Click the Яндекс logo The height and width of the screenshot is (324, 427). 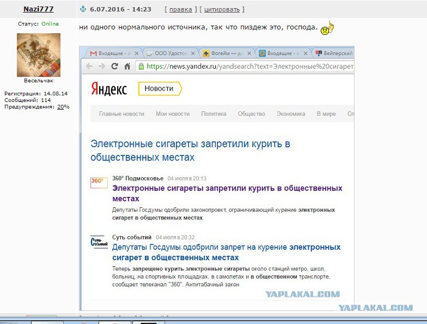(x=109, y=88)
